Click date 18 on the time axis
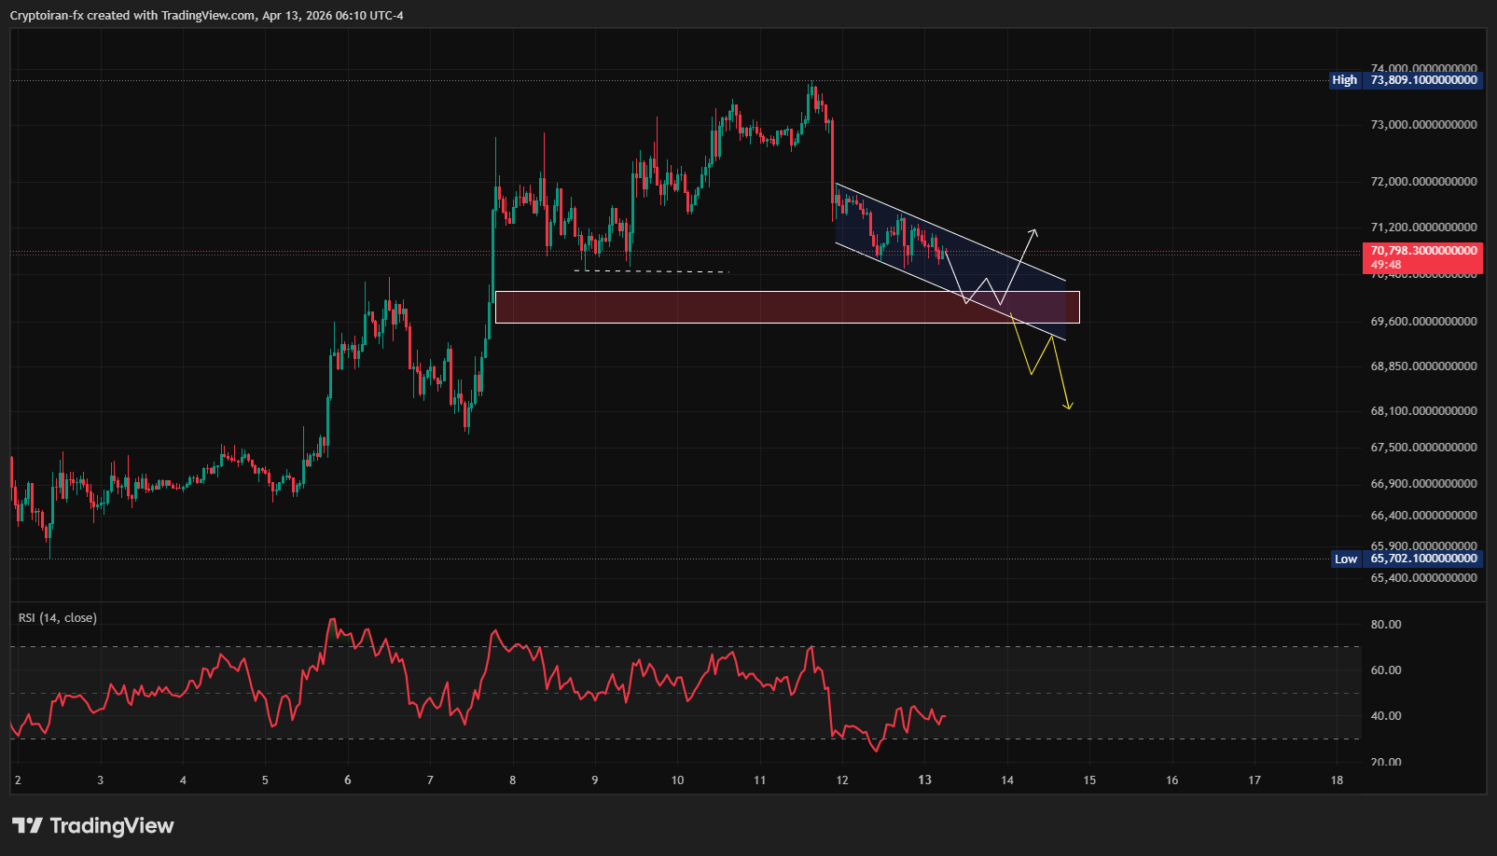1497x856 pixels. 1337,780
